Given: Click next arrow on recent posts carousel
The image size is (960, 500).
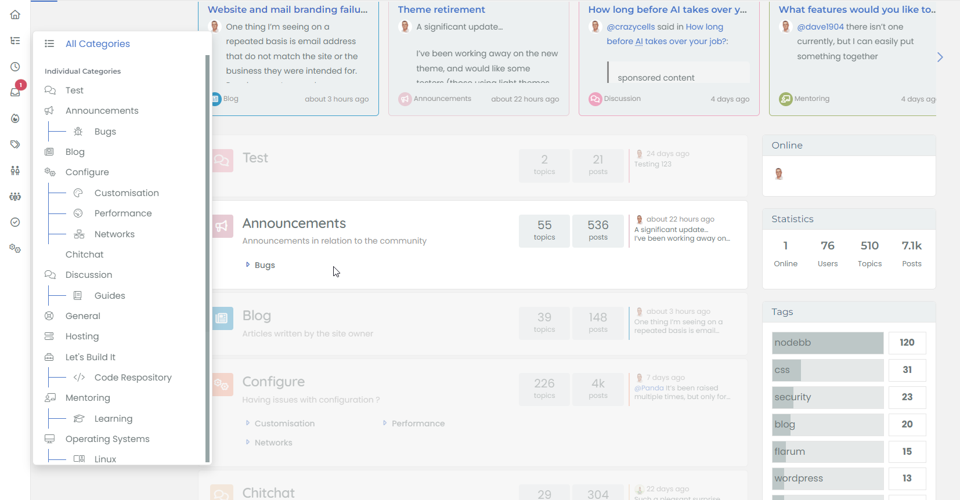Looking at the screenshot, I should (x=940, y=57).
